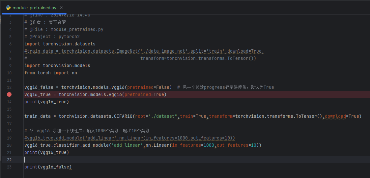Click line number 16 in the gutter
Screen dimensions: 370x178
tap(9, 116)
